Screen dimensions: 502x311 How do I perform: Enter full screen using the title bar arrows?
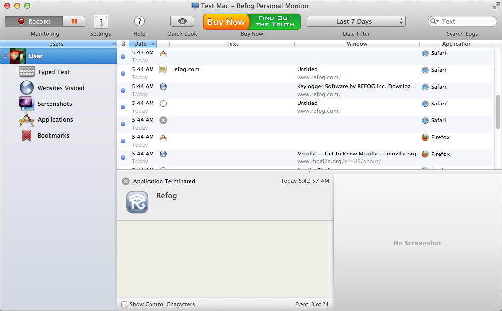(x=496, y=6)
